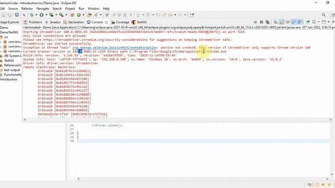Open Forward history dropdown arrow
Viewport: 335px width, 188px height.
(x=185, y=15)
